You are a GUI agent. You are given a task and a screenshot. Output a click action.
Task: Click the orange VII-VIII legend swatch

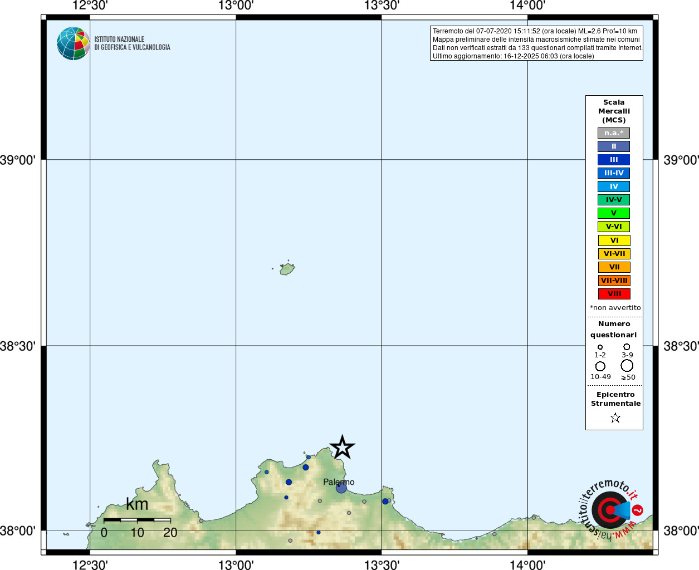click(x=614, y=281)
